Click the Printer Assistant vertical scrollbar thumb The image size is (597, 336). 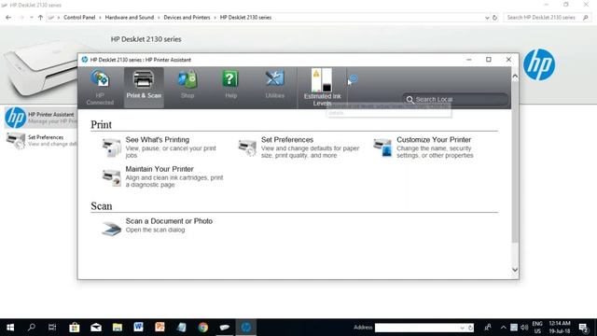[x=515, y=161]
